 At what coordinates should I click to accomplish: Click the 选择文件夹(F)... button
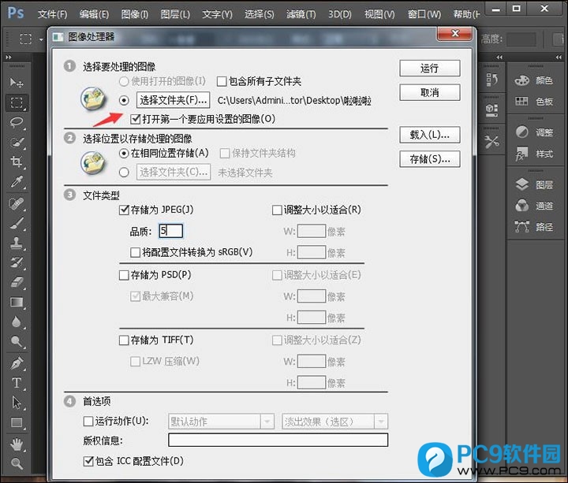pos(173,100)
